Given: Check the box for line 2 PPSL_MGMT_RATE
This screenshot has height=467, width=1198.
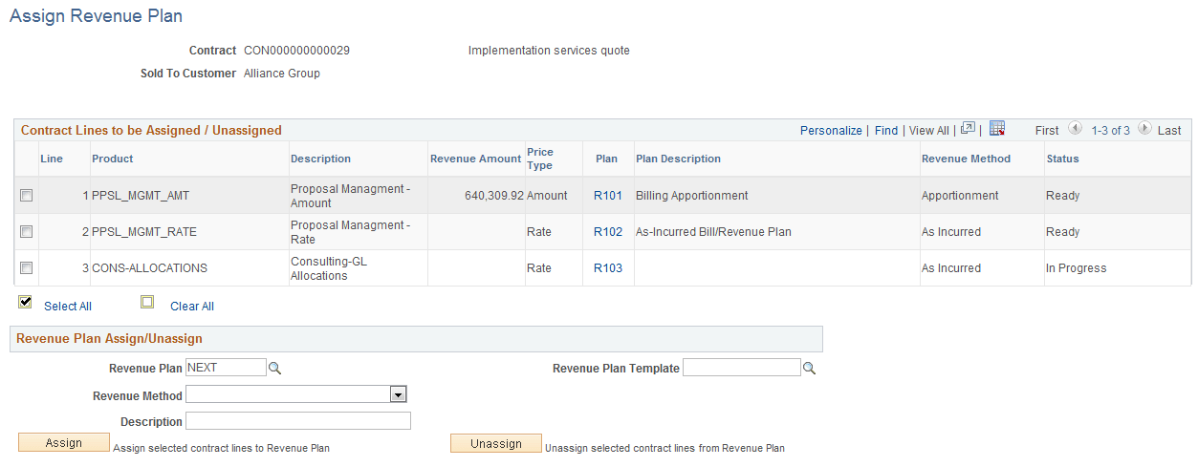Looking at the screenshot, I should tap(27, 231).
